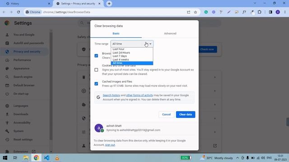Switch to the Advanced tab
Screen dimensions: 289x162
click(x=170, y=33)
